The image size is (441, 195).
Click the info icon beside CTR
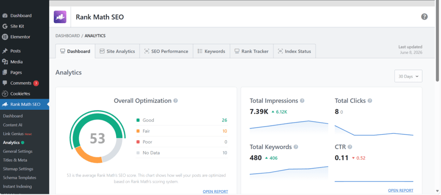350,147
